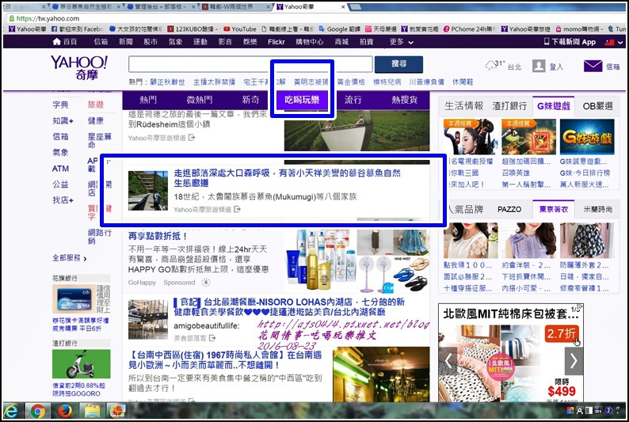Image resolution: width=629 pixels, height=422 pixels.
Task: Launch Firefox from the taskbar
Action: click(x=65, y=411)
